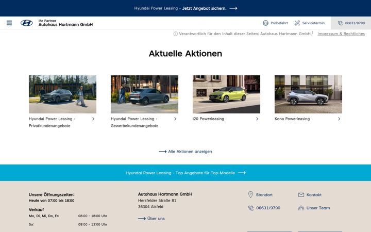371x232 pixels.
Task: Click Hersfelder Straße 81 address
Action: [x=157, y=201]
